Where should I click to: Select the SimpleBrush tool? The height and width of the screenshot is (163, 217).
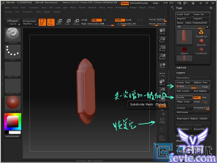pyautogui.click(x=201, y=33)
